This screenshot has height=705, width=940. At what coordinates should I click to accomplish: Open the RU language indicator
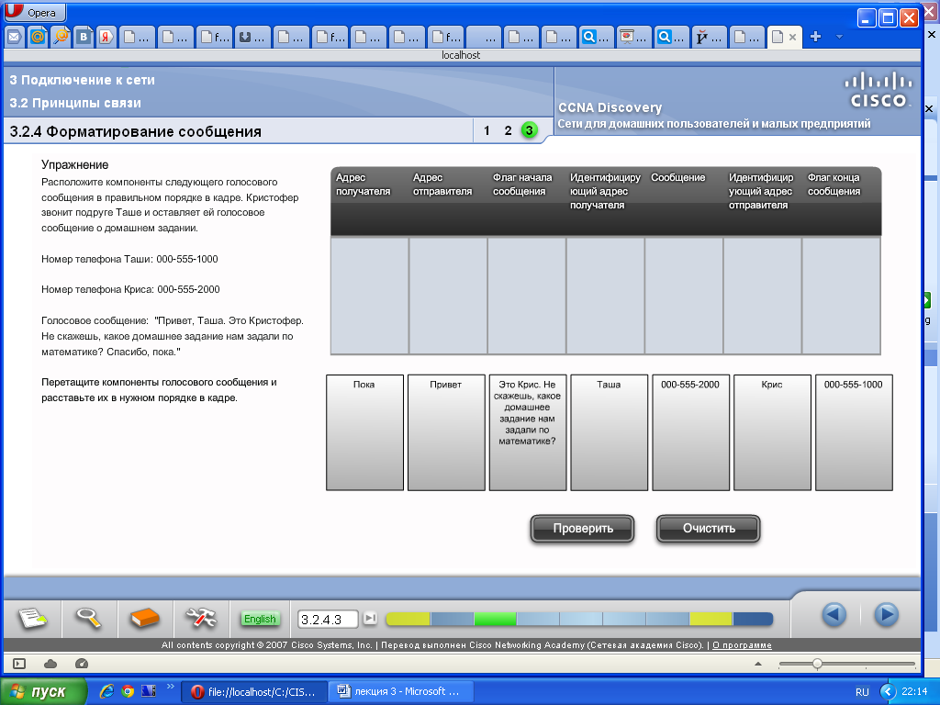(862, 692)
